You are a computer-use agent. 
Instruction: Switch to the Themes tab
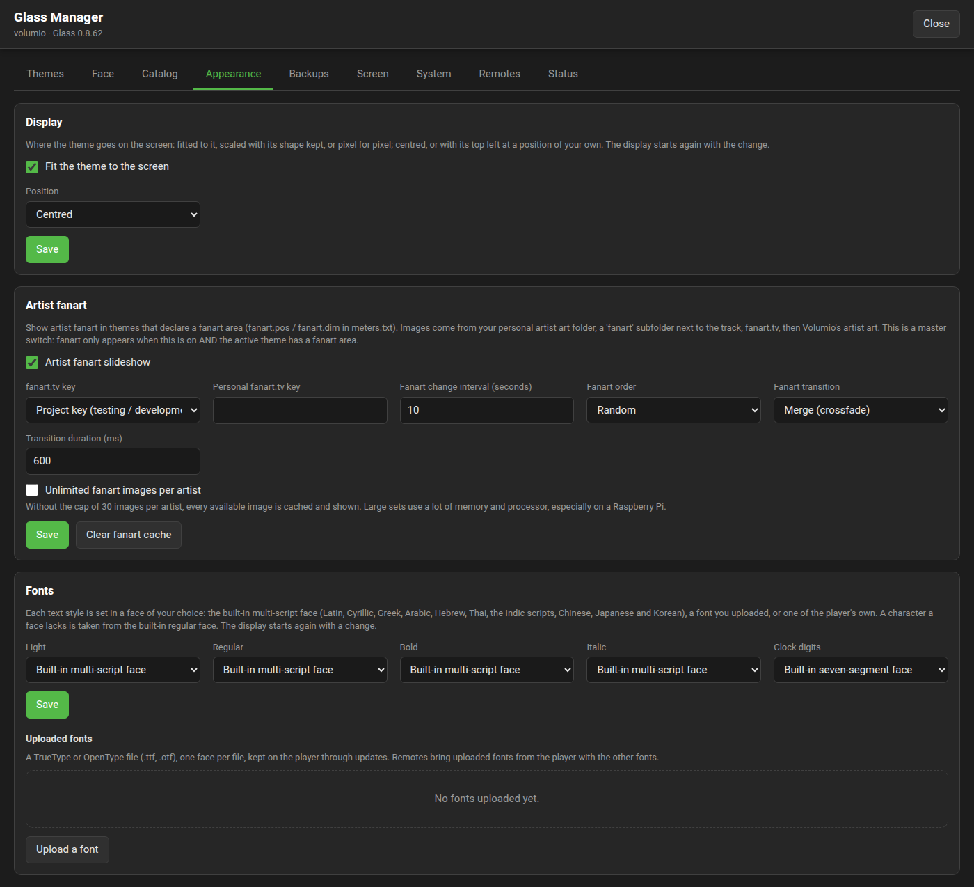[x=45, y=74]
